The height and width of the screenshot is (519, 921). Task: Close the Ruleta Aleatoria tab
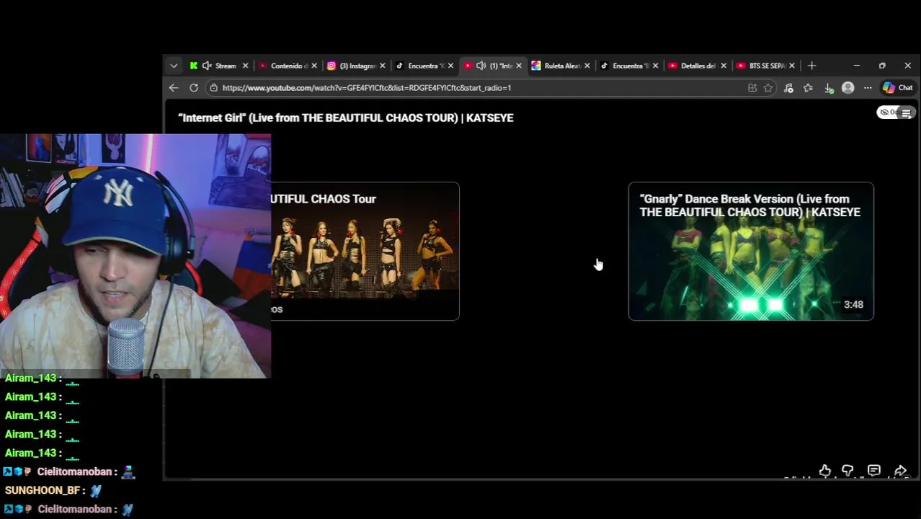click(x=587, y=66)
